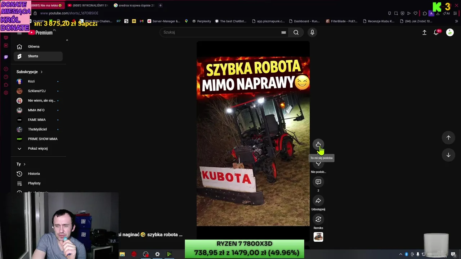Go to the YouTube Premium logo home
Image resolution: width=461 pixels, height=259 pixels.
pos(41,32)
